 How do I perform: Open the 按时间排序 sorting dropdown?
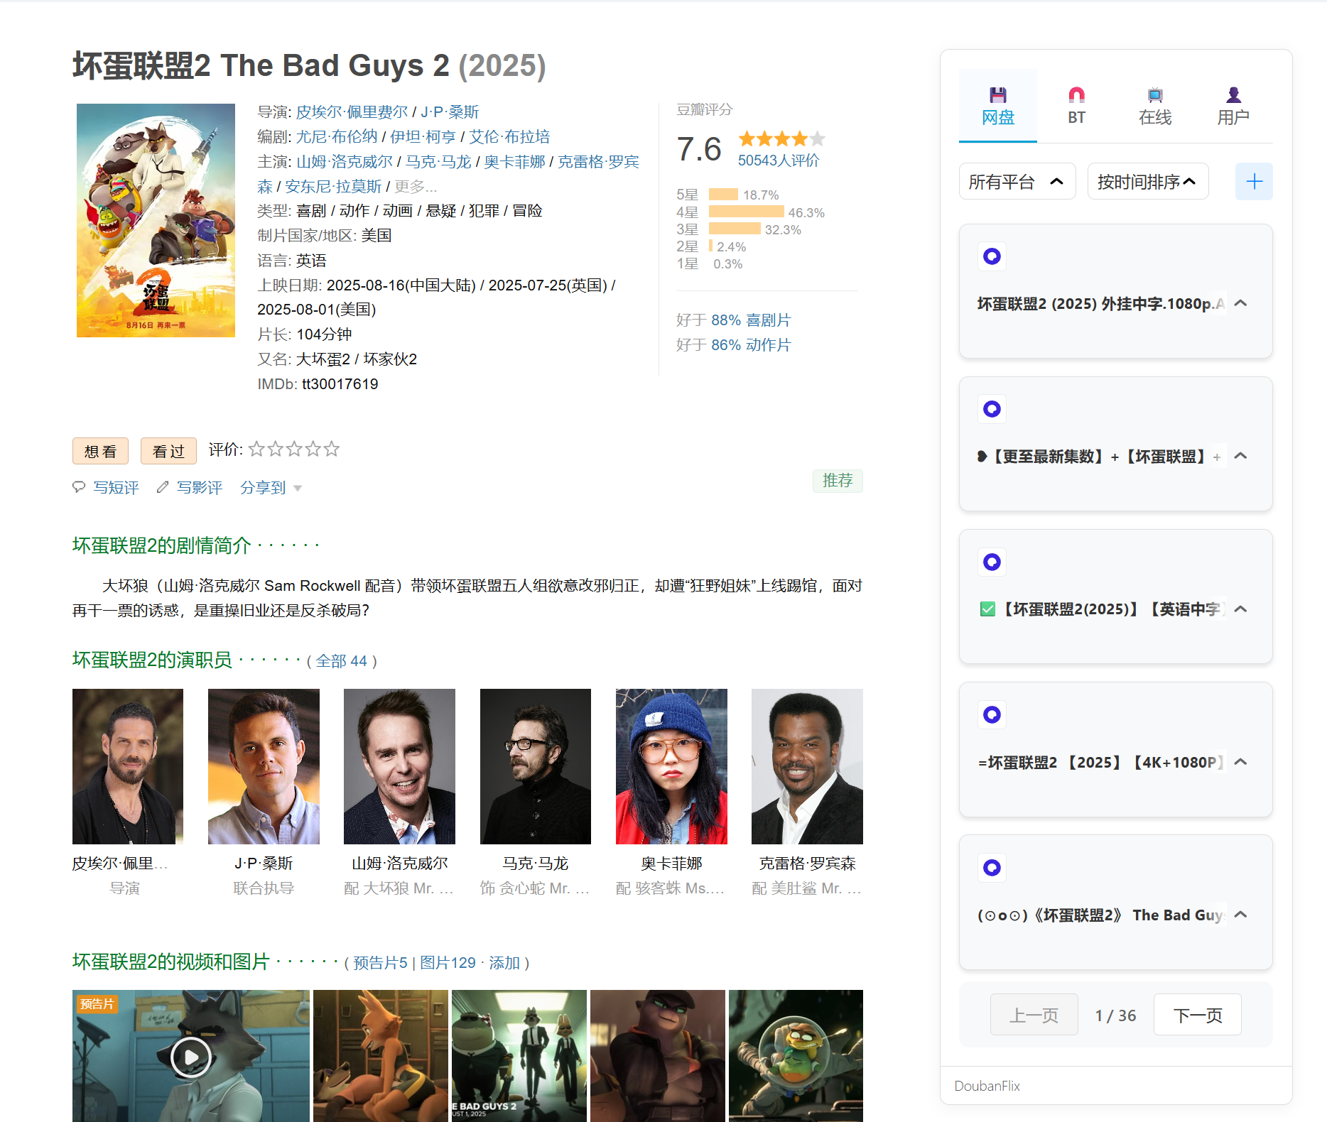point(1147,181)
